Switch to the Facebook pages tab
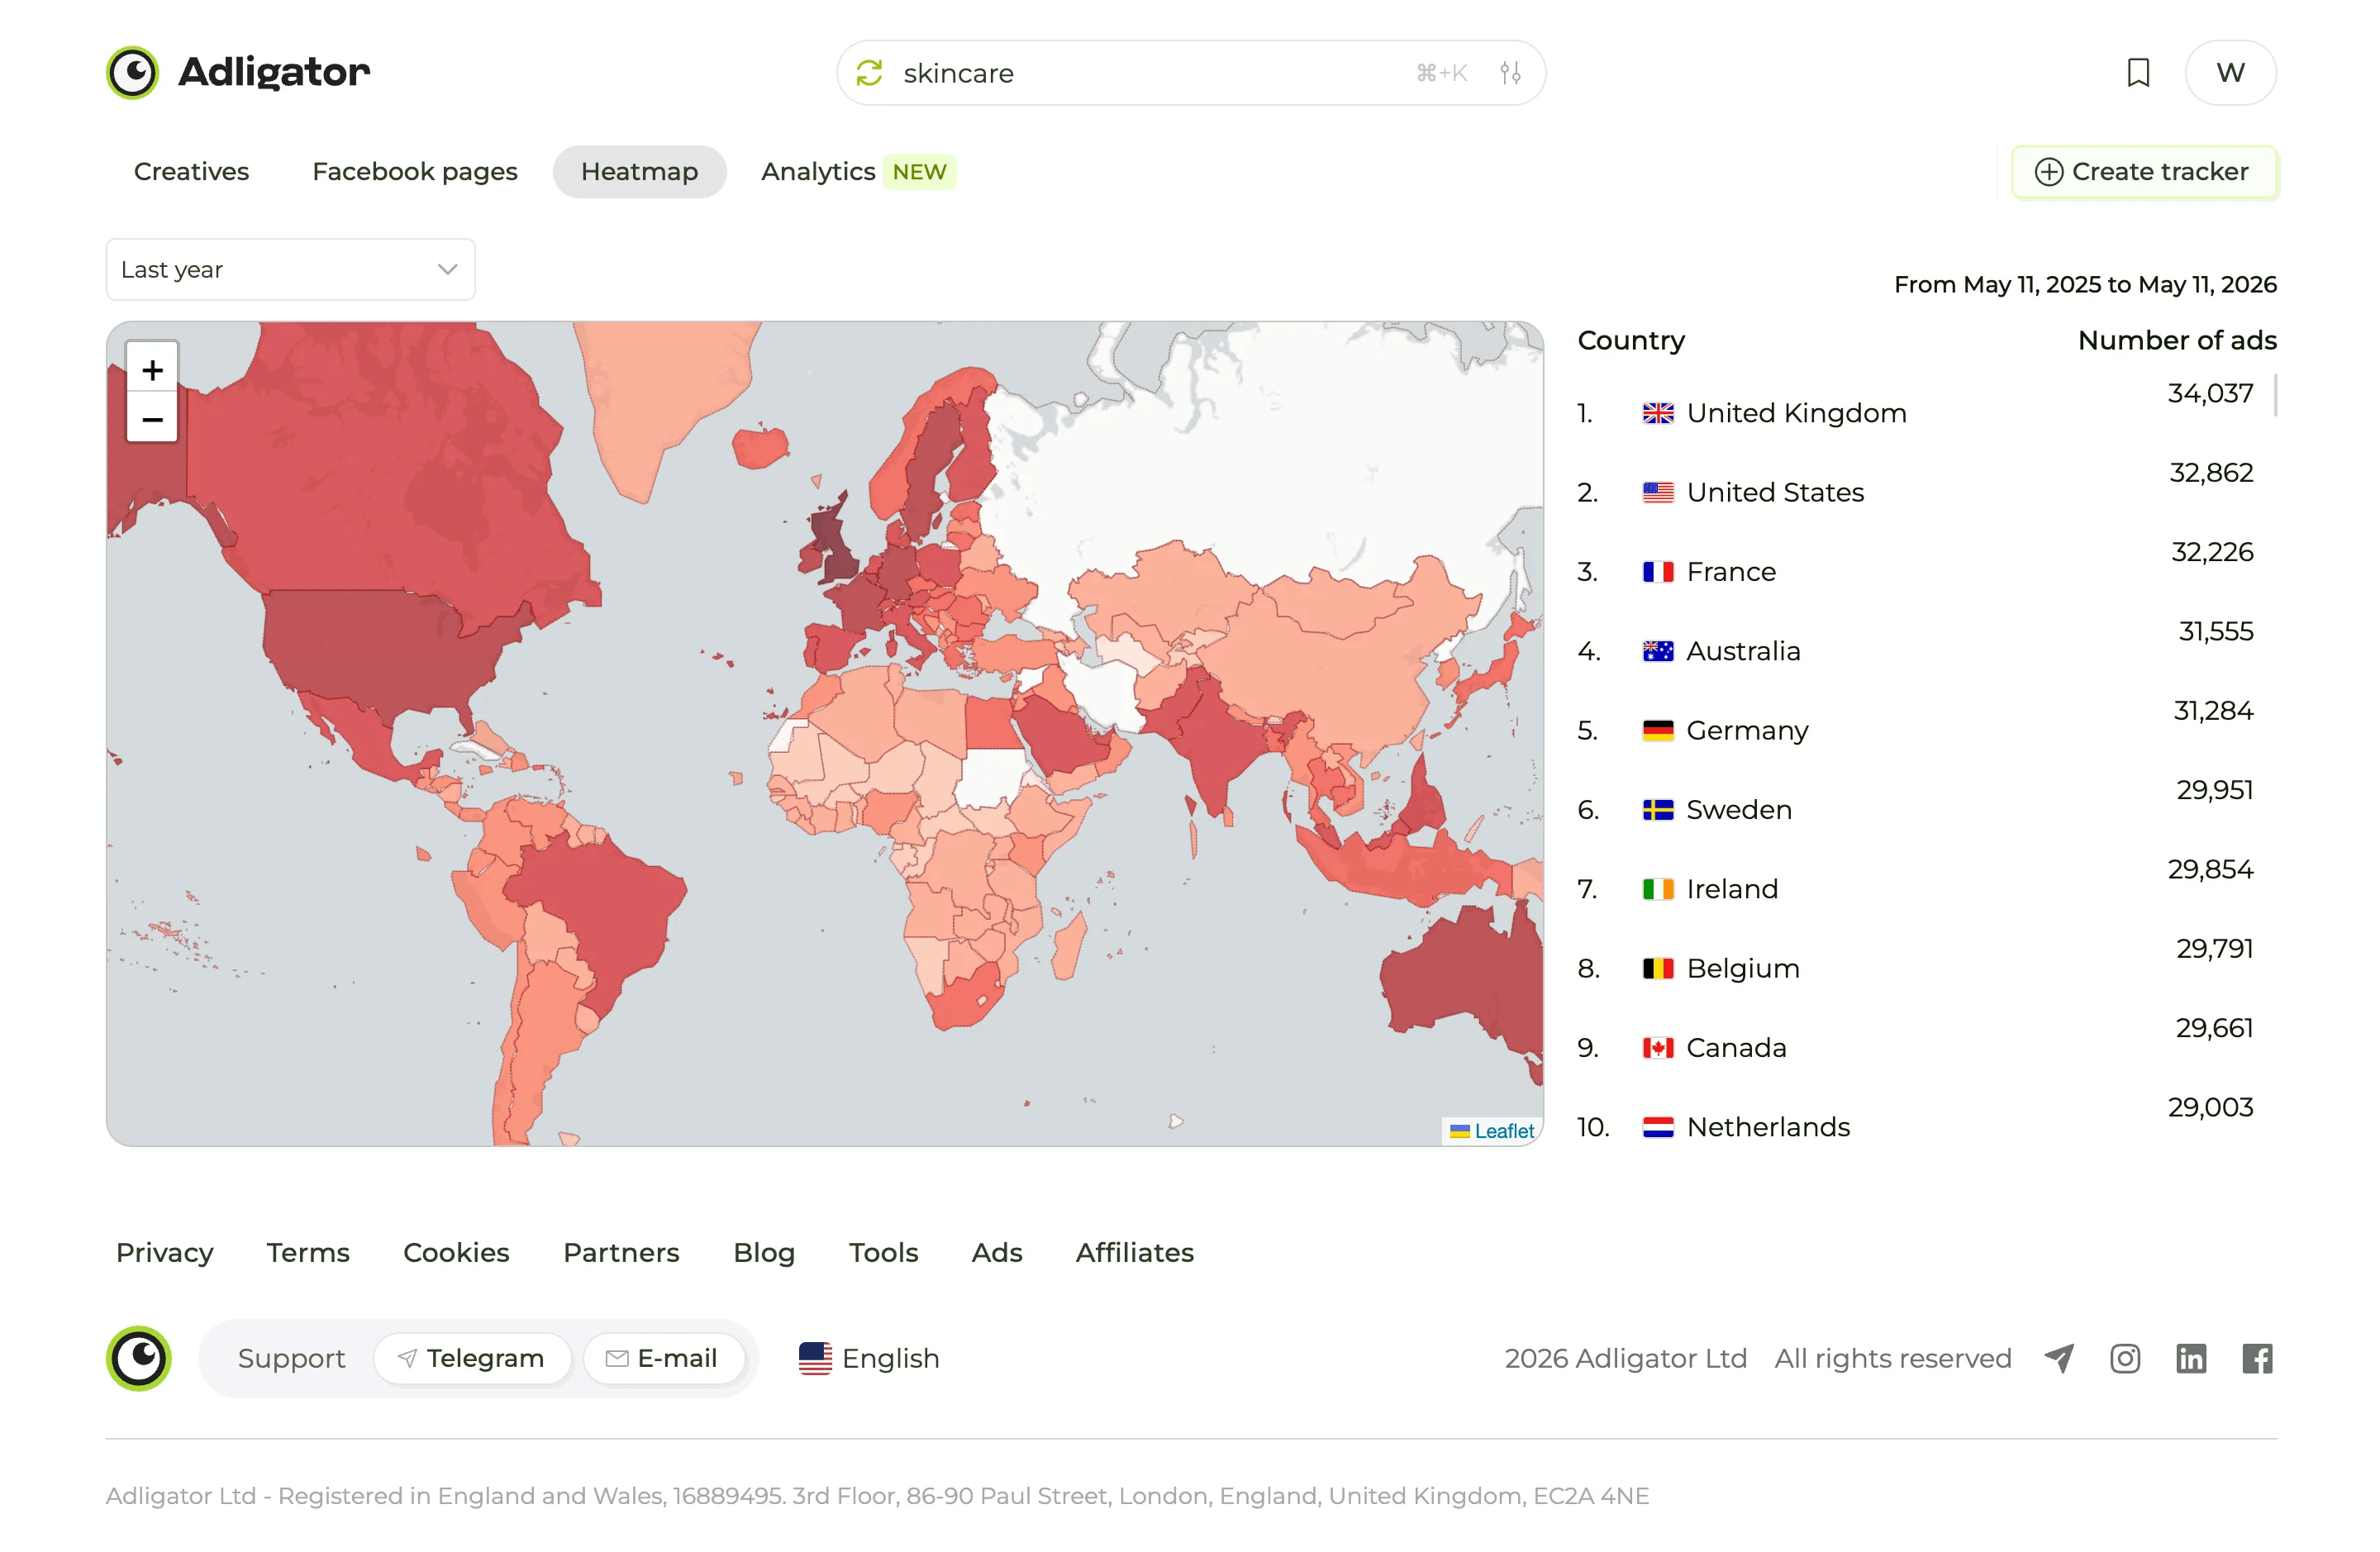Screen dimensions: 2380x1552 click(414, 172)
